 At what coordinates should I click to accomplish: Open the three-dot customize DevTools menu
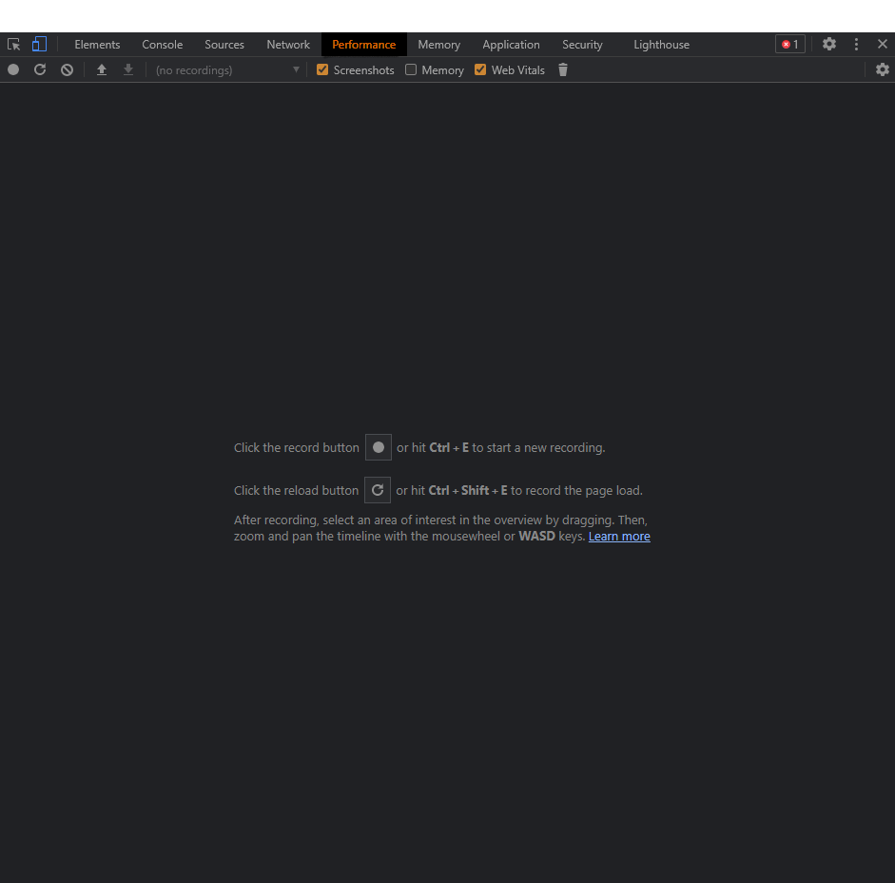pos(856,45)
